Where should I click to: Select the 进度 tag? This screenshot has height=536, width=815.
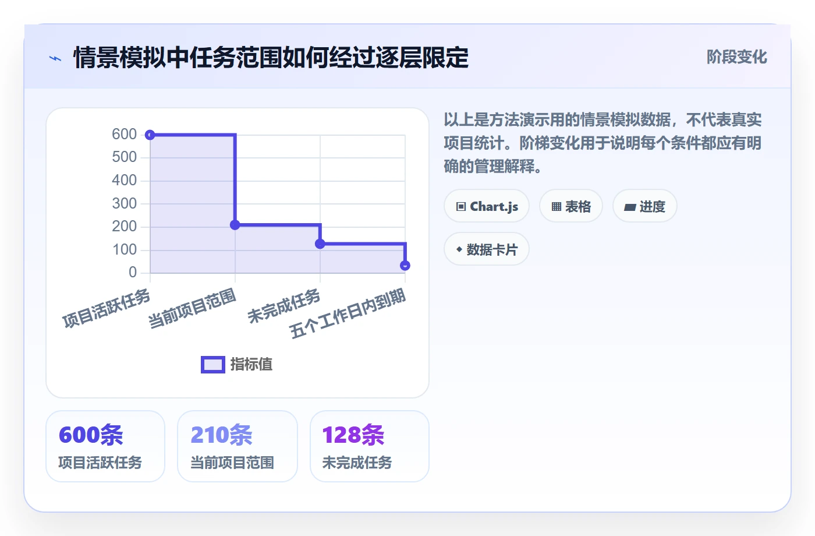point(645,206)
